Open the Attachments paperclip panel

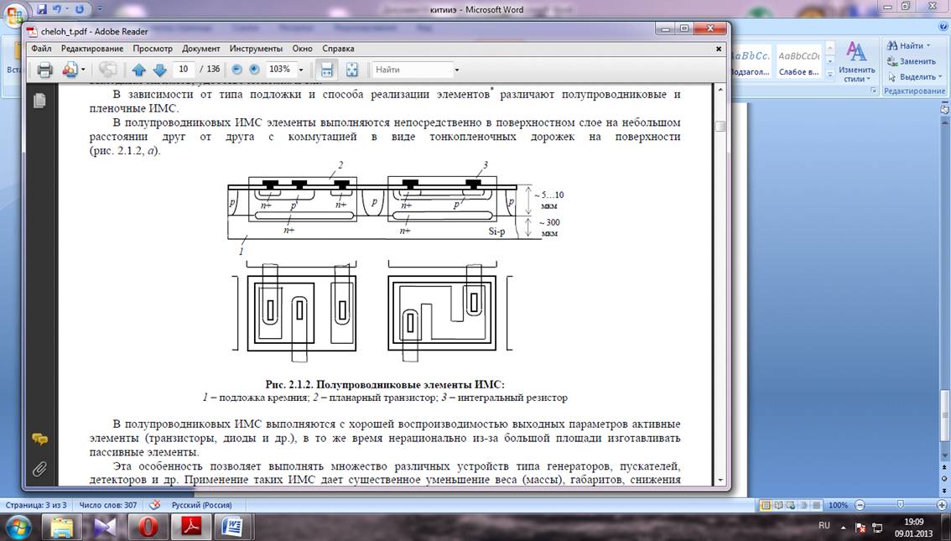(x=39, y=469)
